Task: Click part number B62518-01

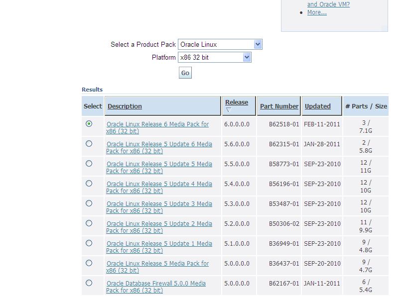Action: 284,124
